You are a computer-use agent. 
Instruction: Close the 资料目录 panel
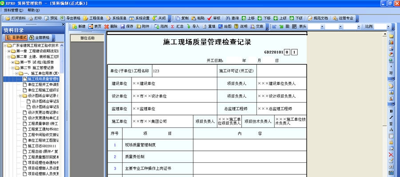click(x=63, y=24)
